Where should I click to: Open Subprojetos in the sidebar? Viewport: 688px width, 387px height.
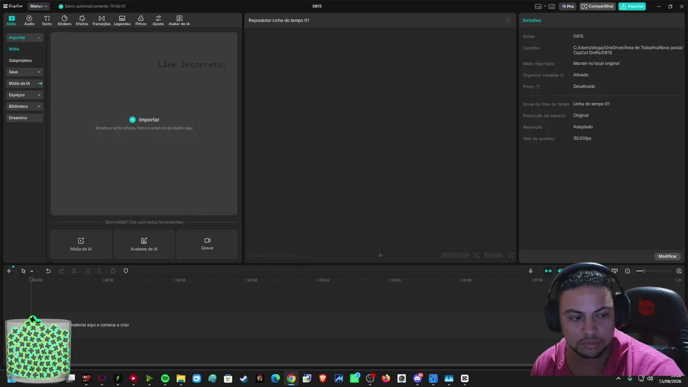(20, 61)
